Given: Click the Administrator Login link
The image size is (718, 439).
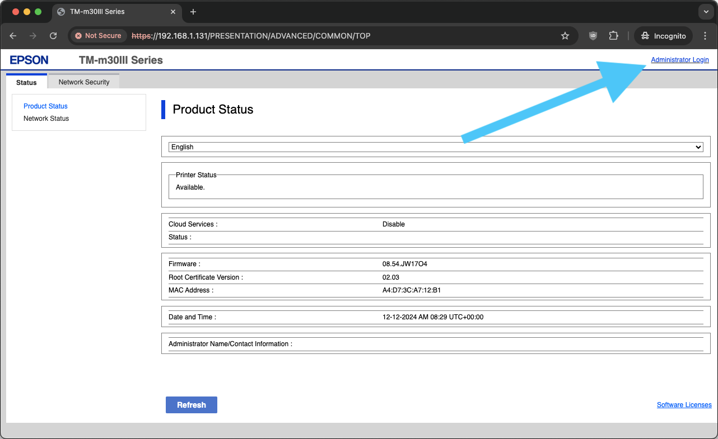Looking at the screenshot, I should click(680, 60).
